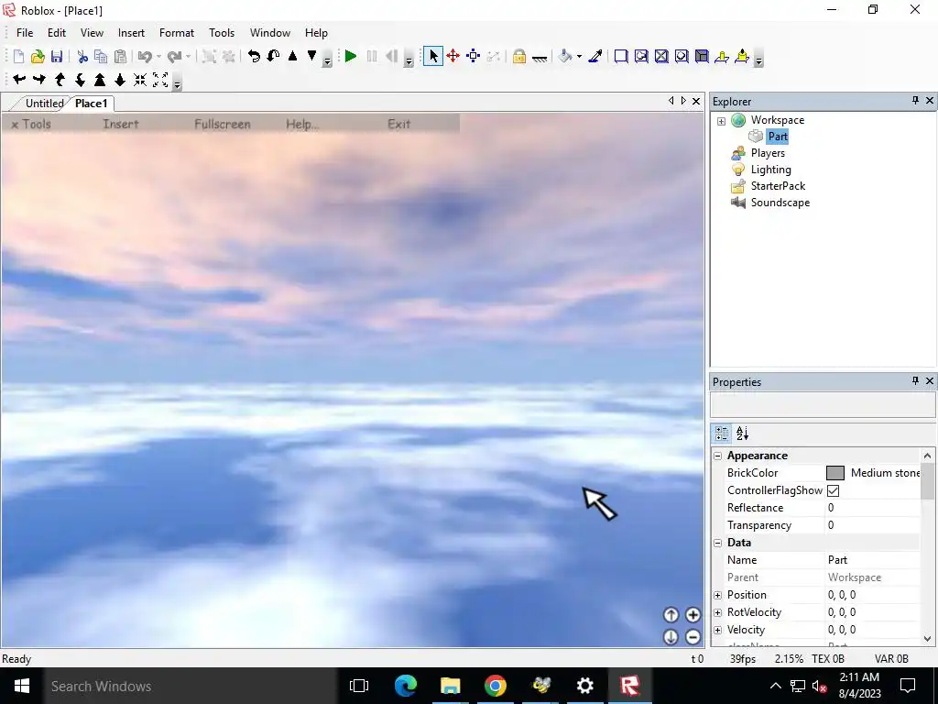Select the blue Resize handles tool

point(474,56)
